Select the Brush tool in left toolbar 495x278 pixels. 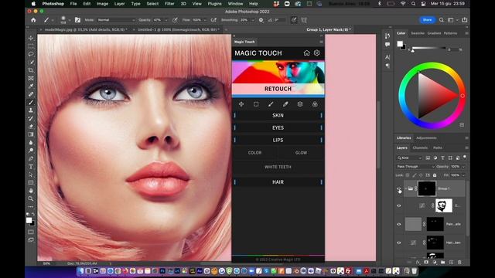tap(31, 102)
